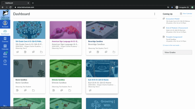Collapse the global navigation sidebar arrow
The image size is (195, 109).
pyautogui.click(x=5, y=106)
